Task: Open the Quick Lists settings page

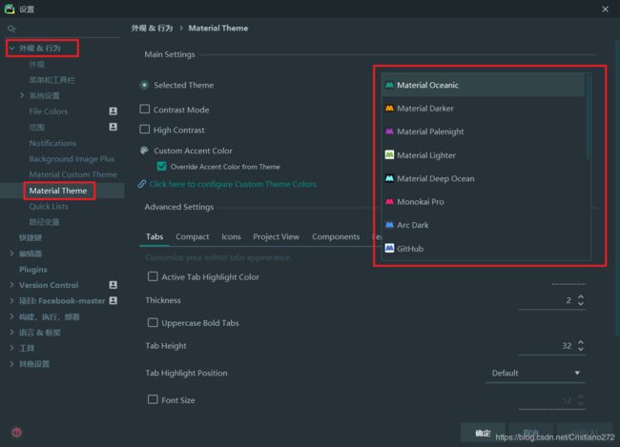Action: 49,206
